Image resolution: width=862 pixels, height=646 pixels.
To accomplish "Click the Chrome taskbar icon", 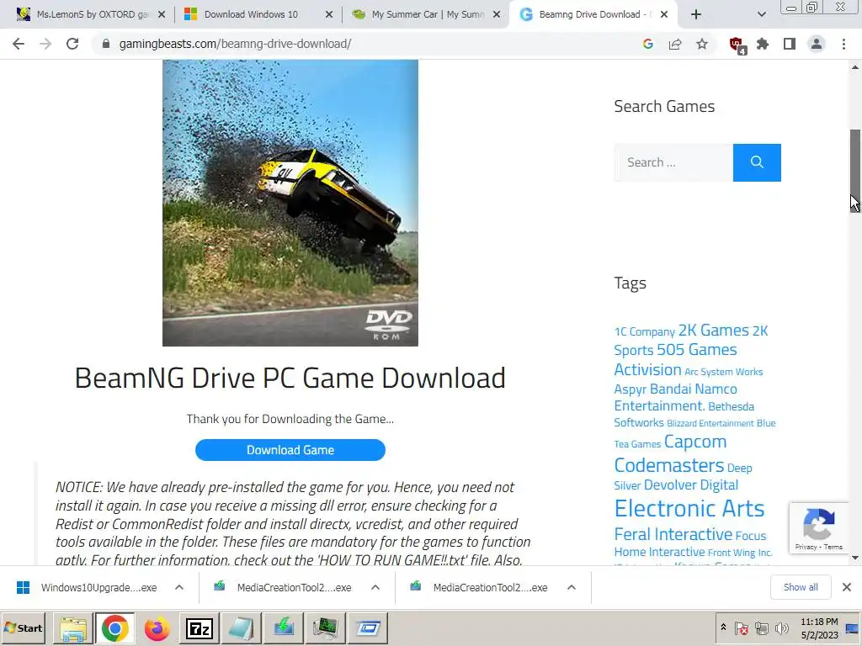I will (114, 628).
